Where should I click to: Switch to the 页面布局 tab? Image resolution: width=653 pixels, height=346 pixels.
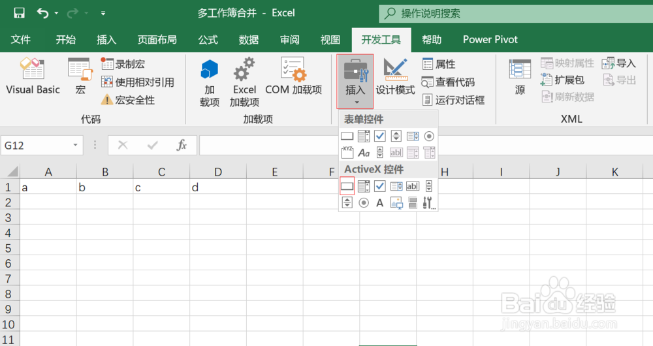[x=157, y=40]
